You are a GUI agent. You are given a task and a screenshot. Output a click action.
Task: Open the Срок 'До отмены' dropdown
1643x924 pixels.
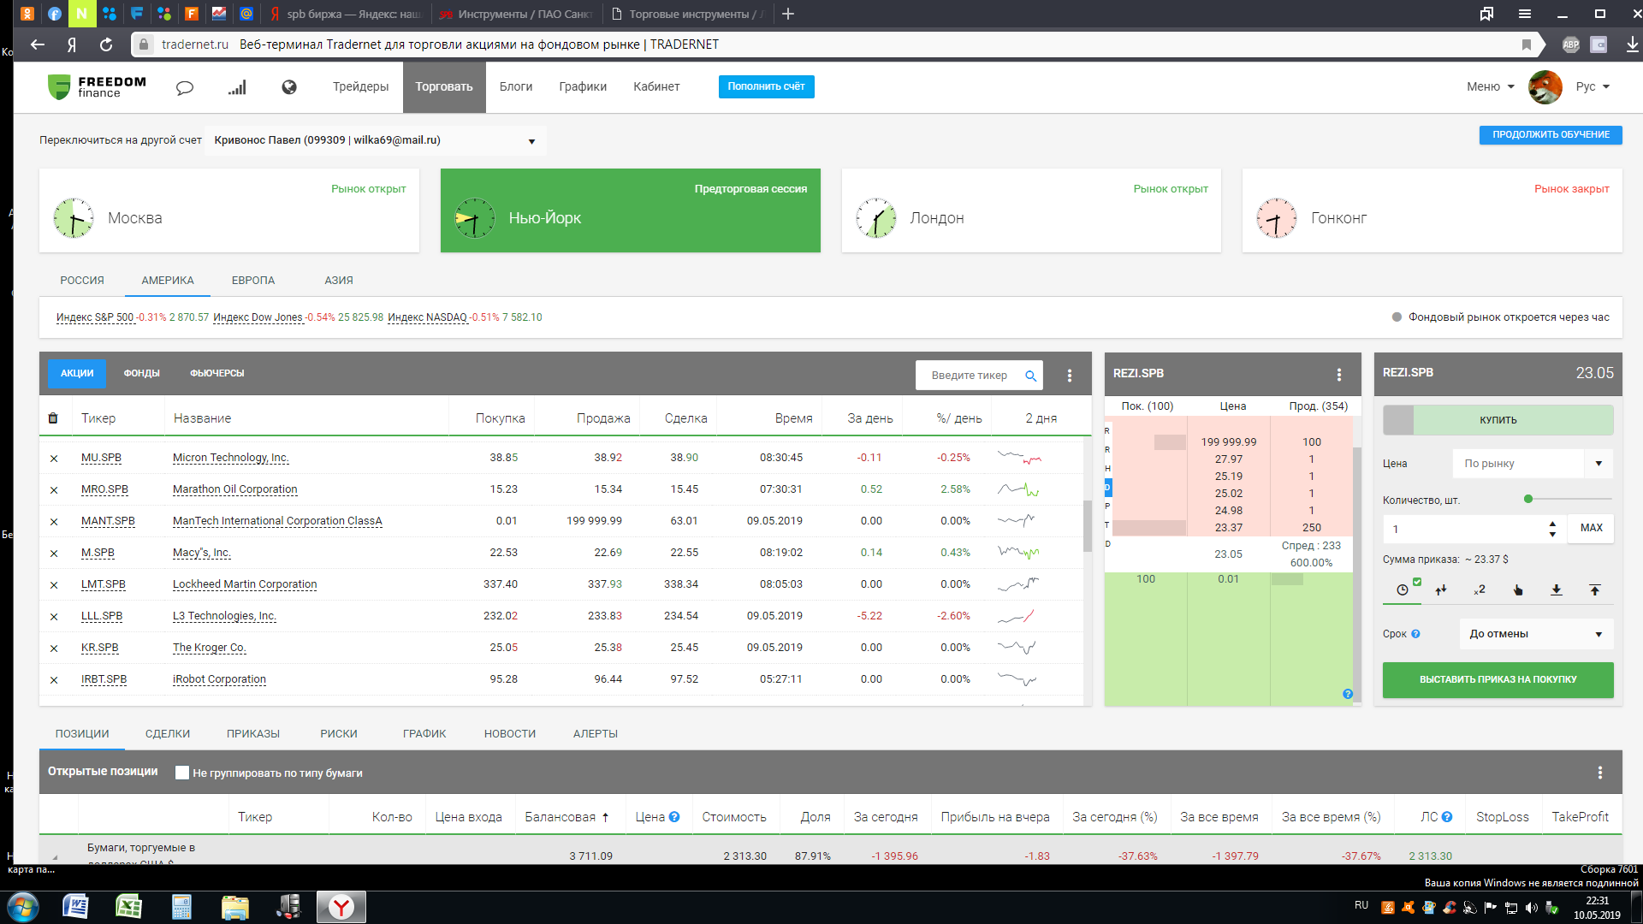click(x=1536, y=634)
